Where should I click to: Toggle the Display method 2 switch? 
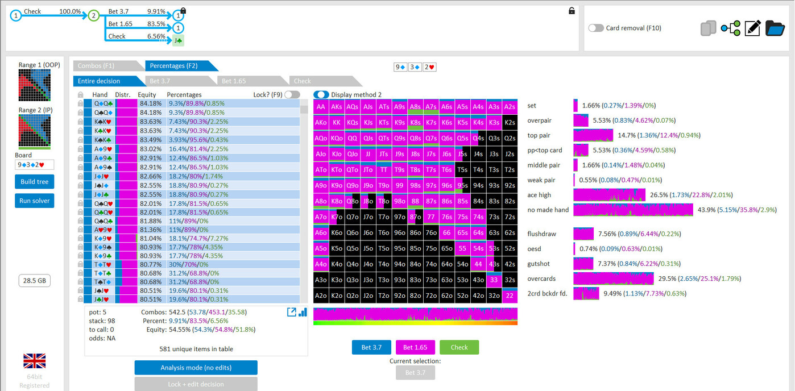[321, 95]
